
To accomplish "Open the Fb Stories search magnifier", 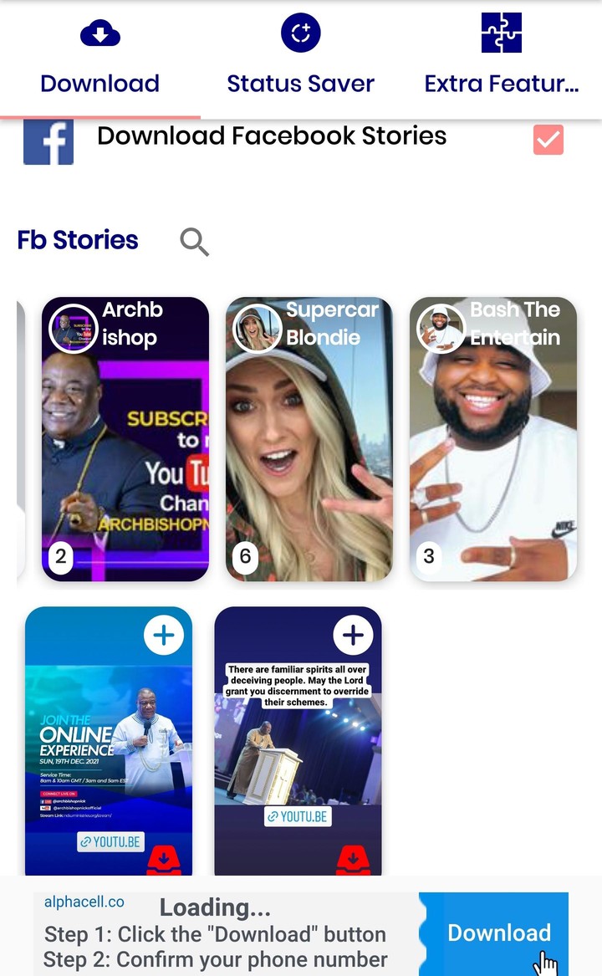I will click(194, 242).
